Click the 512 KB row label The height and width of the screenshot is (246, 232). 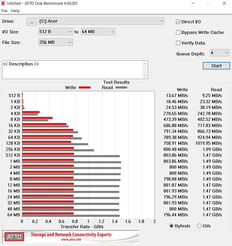click(13, 155)
